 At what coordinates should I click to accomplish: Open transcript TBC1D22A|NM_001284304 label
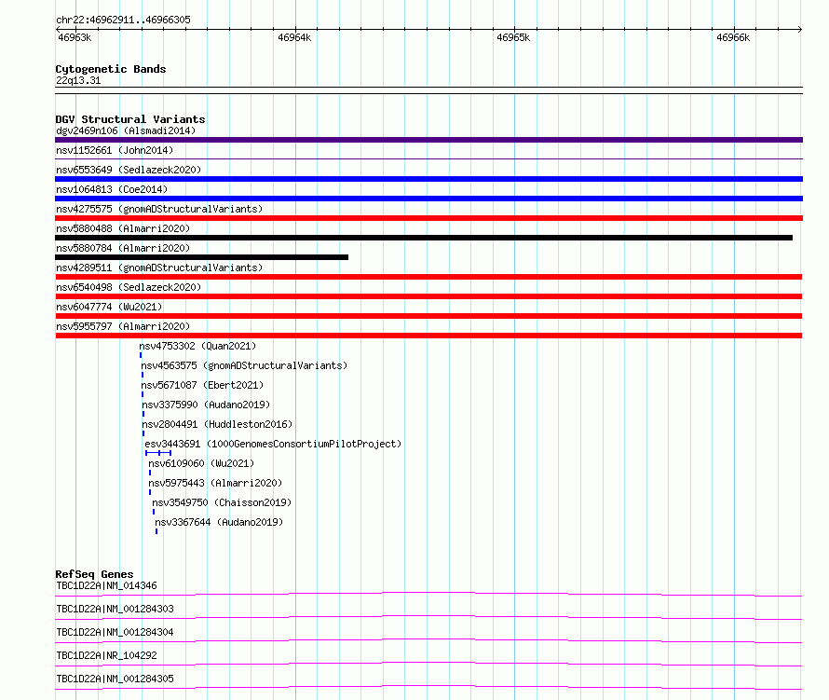point(115,632)
